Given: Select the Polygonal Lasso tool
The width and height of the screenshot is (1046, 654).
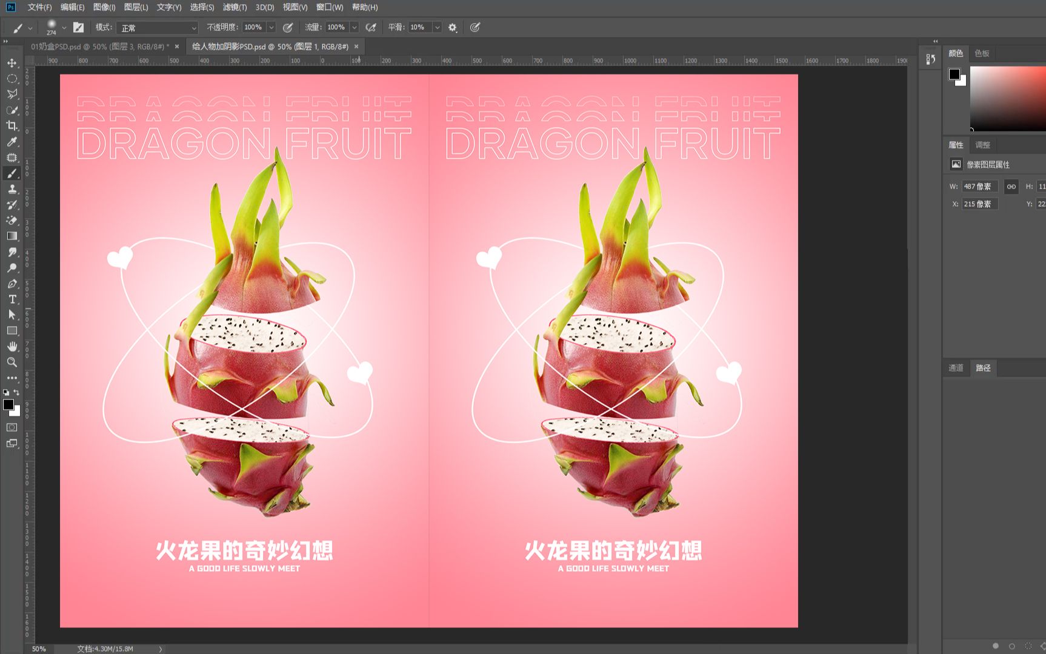Looking at the screenshot, I should click(12, 95).
